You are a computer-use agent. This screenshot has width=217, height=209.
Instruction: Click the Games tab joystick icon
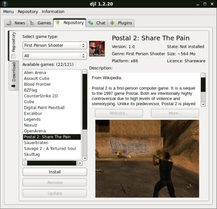pos(32,23)
